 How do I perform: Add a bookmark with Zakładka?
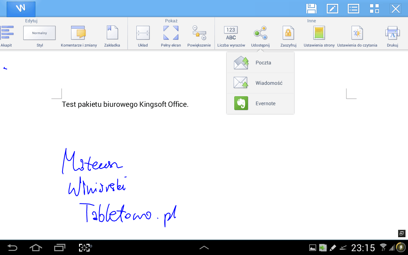pos(112,36)
